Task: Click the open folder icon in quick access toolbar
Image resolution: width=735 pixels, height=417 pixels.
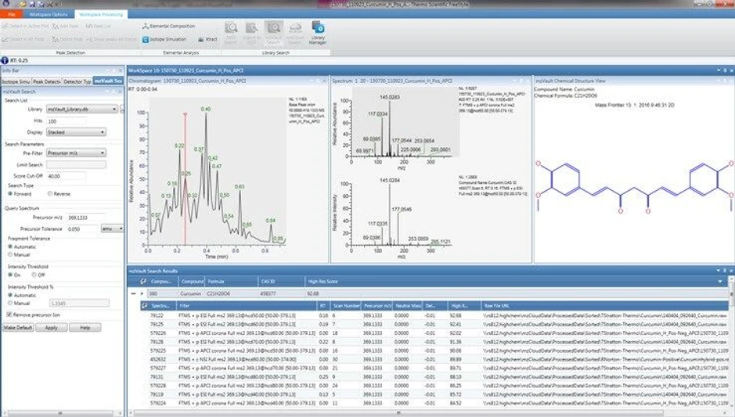Action: coord(22,4)
